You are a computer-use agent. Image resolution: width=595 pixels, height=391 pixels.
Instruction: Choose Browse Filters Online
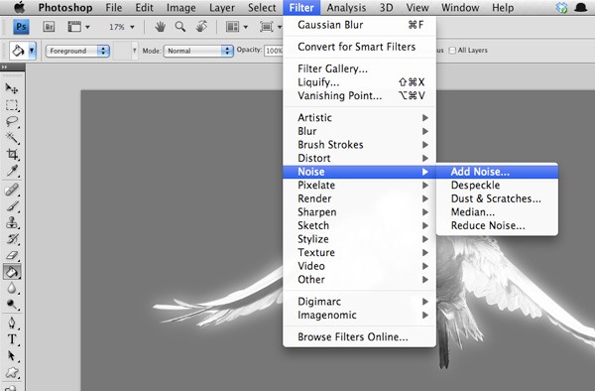pos(360,337)
